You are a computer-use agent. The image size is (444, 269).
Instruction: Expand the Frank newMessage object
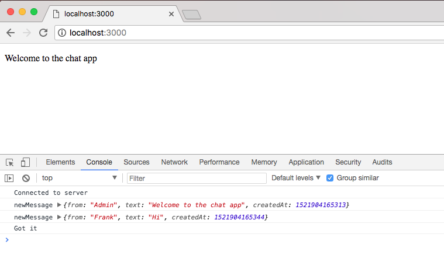coord(58,217)
